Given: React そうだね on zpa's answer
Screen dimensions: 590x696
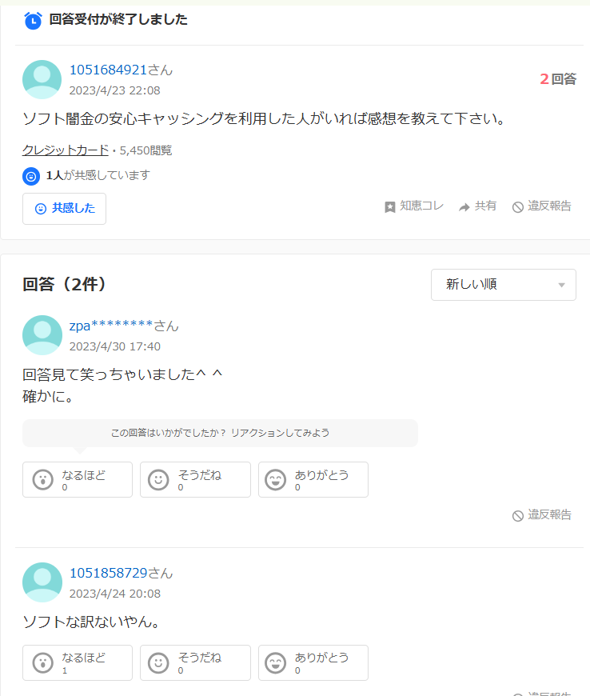Looking at the screenshot, I should (195, 479).
